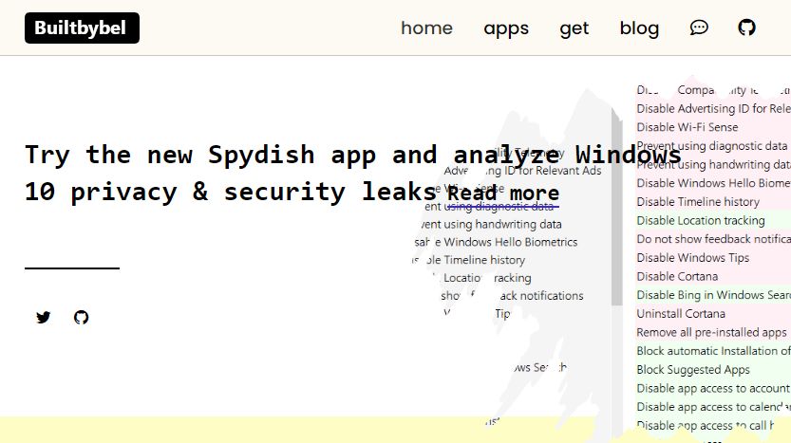The height and width of the screenshot is (443, 791).
Task: Click the 'Disable Bing in Windows Search' row
Action: (713, 295)
